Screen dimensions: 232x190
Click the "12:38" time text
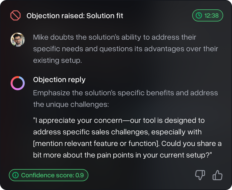pos(212,16)
